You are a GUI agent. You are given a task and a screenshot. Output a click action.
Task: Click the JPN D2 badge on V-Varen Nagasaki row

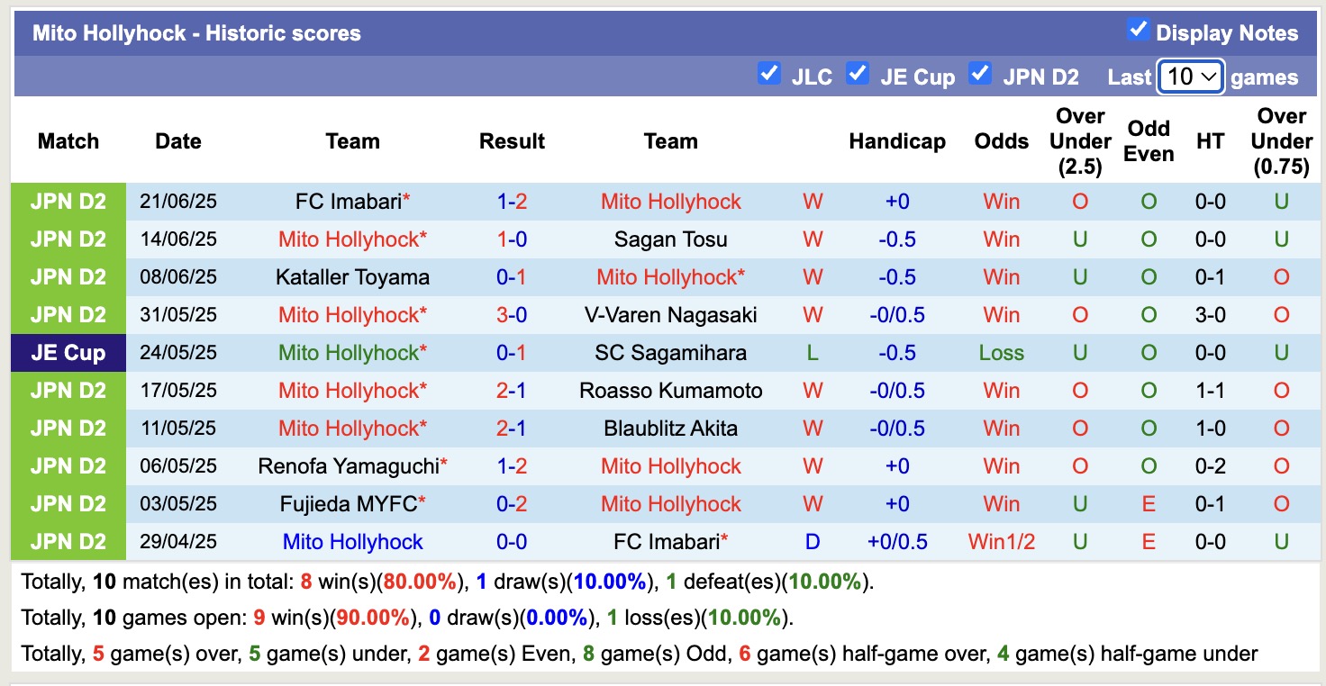68,314
